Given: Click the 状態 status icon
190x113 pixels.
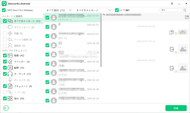Looking at the screenshot, I should click(x=10, y=34).
